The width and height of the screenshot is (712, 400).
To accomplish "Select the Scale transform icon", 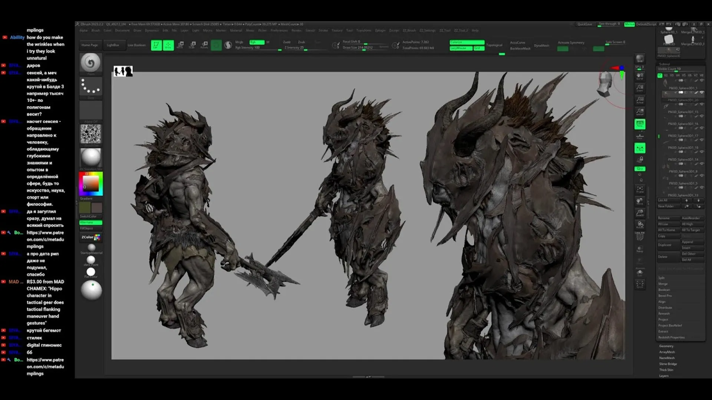I will point(192,45).
